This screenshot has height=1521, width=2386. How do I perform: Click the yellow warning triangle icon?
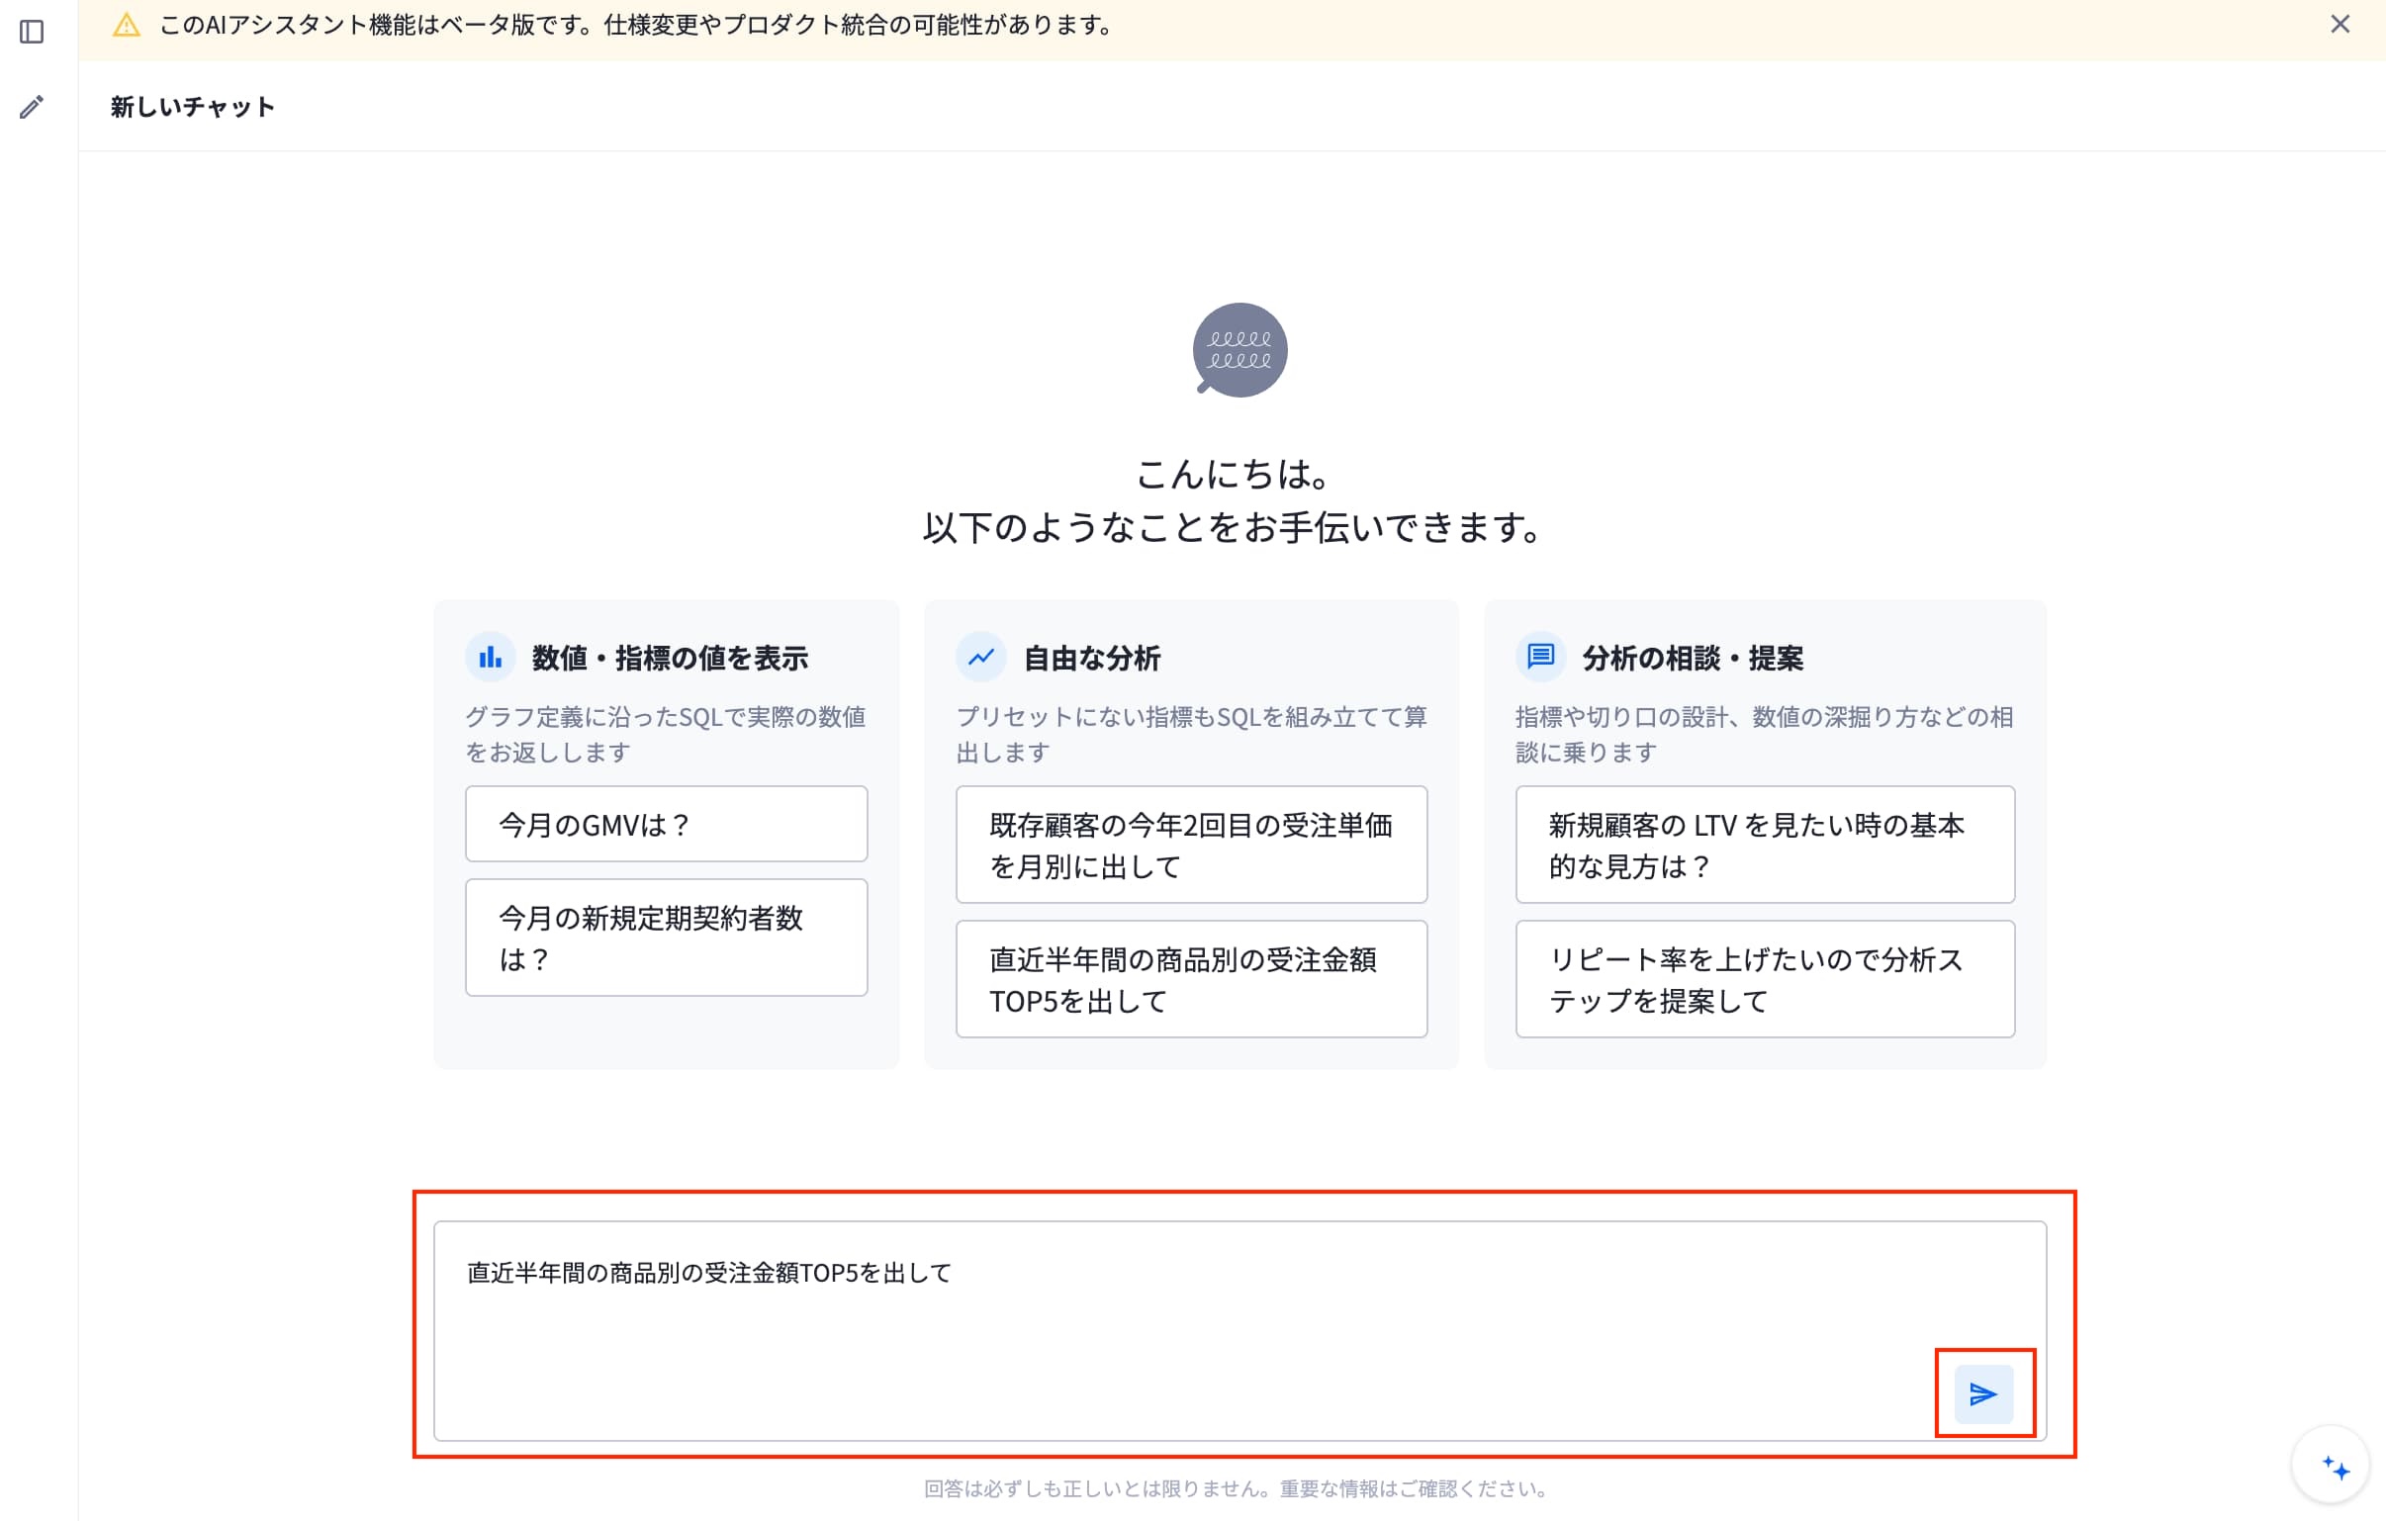click(127, 25)
